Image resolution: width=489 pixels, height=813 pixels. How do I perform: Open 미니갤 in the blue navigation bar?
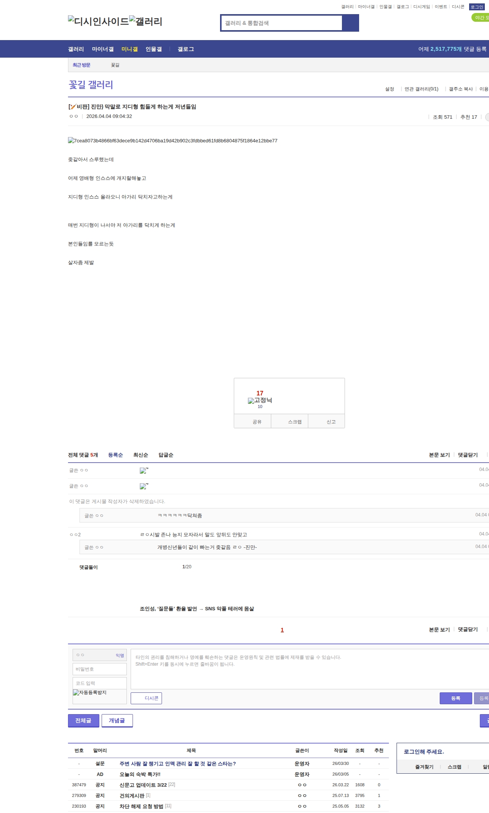(130, 49)
